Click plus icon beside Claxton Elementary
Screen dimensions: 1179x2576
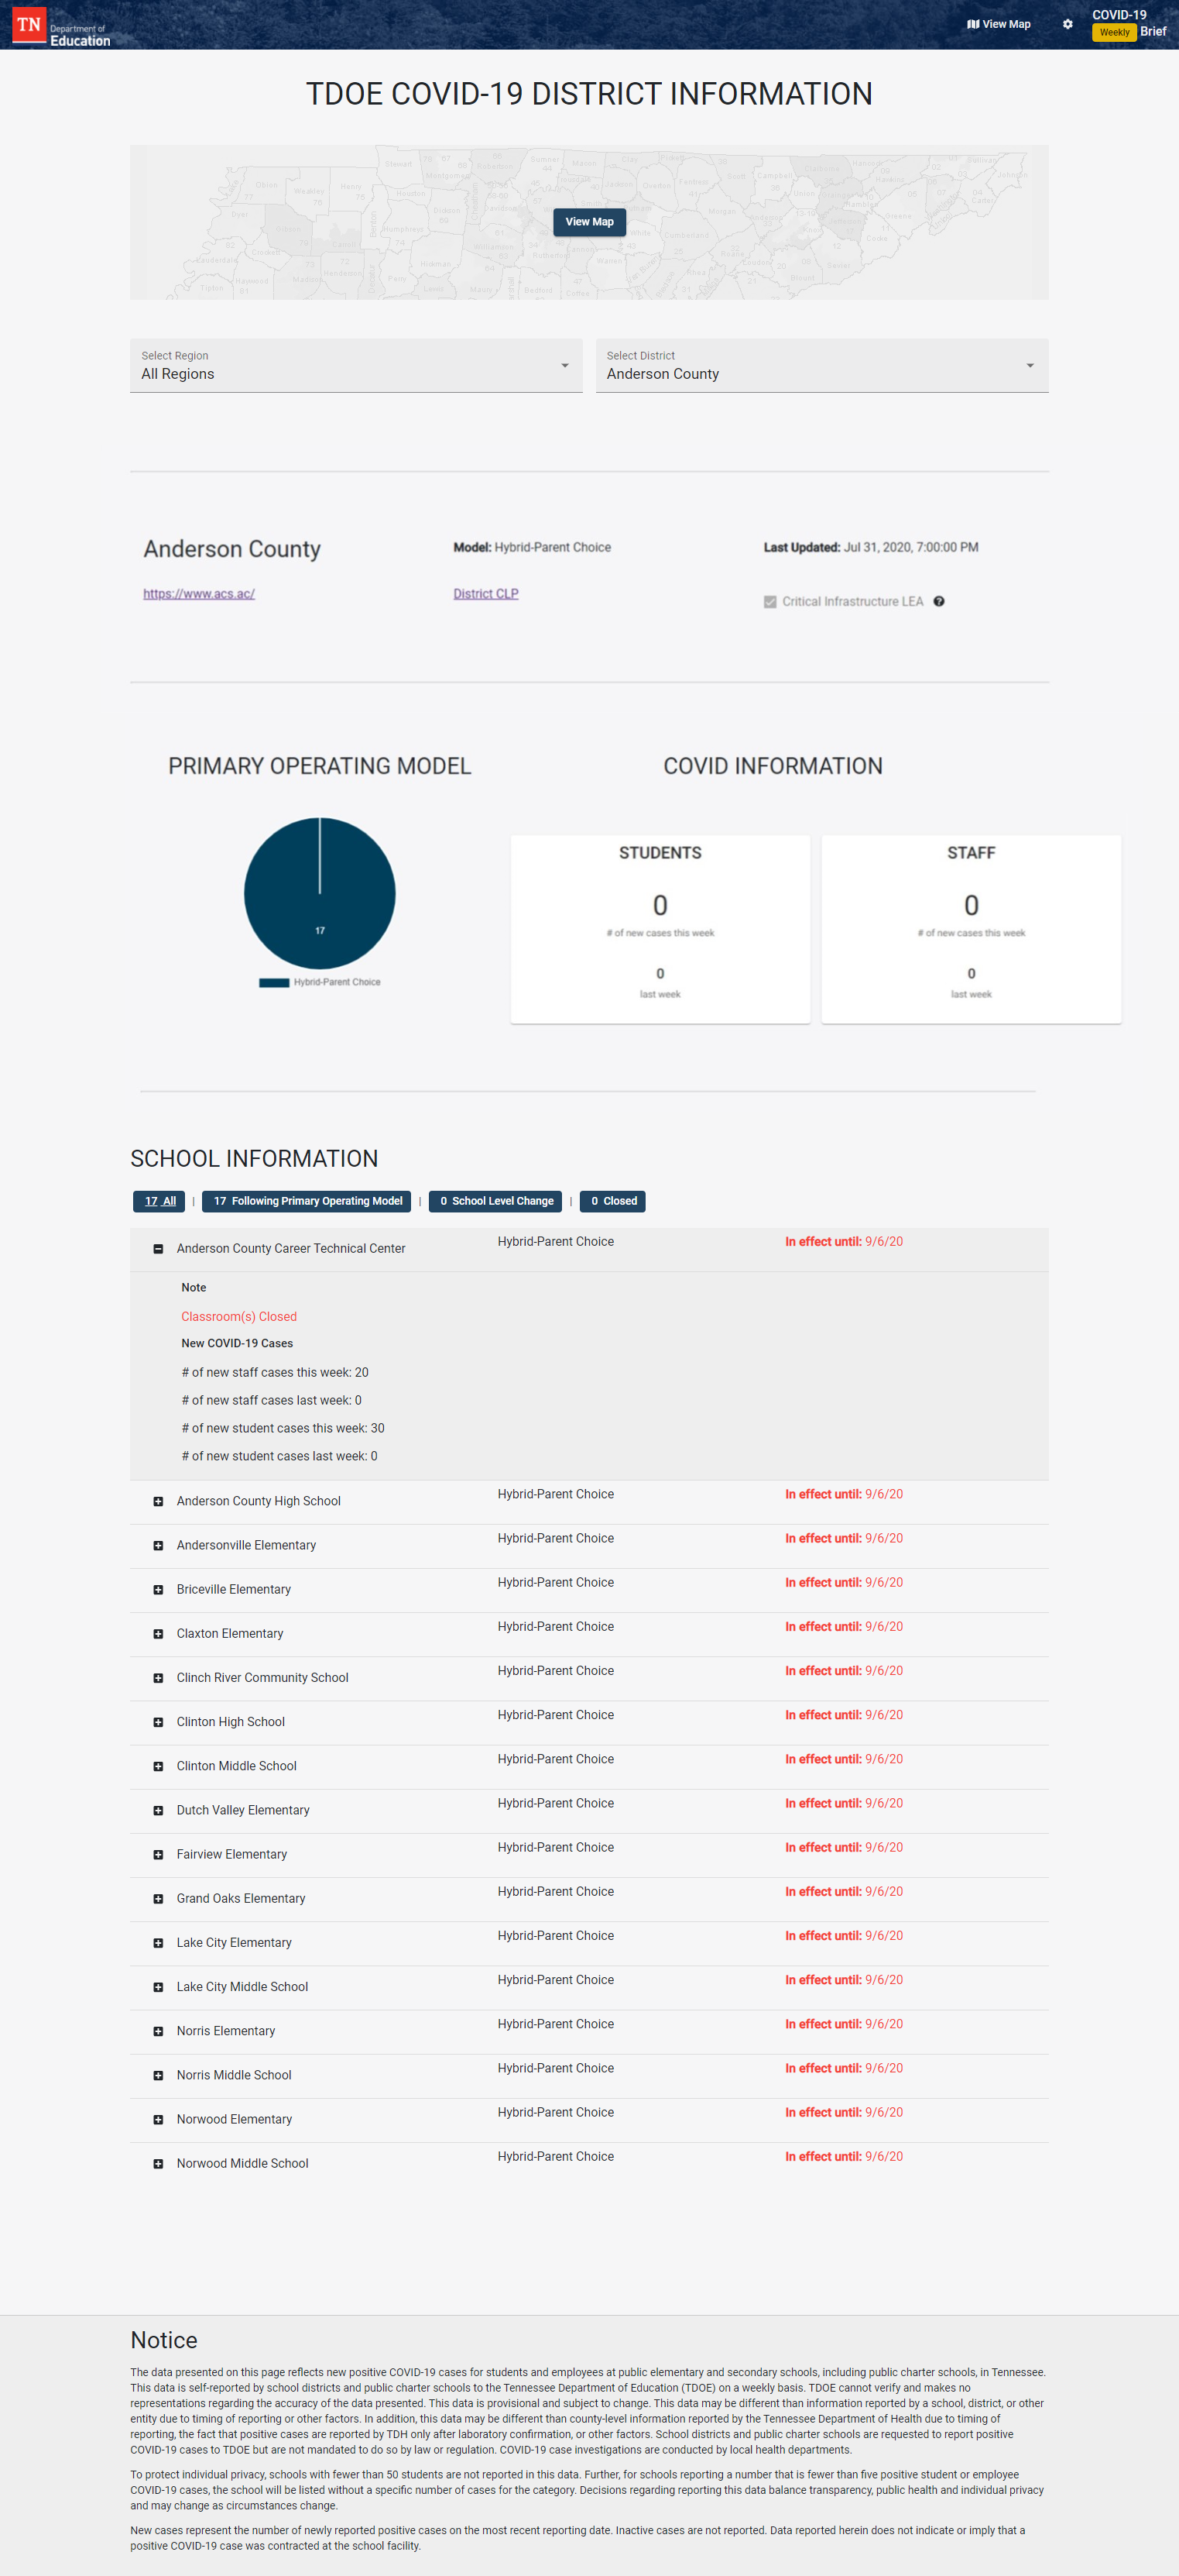tap(158, 1633)
